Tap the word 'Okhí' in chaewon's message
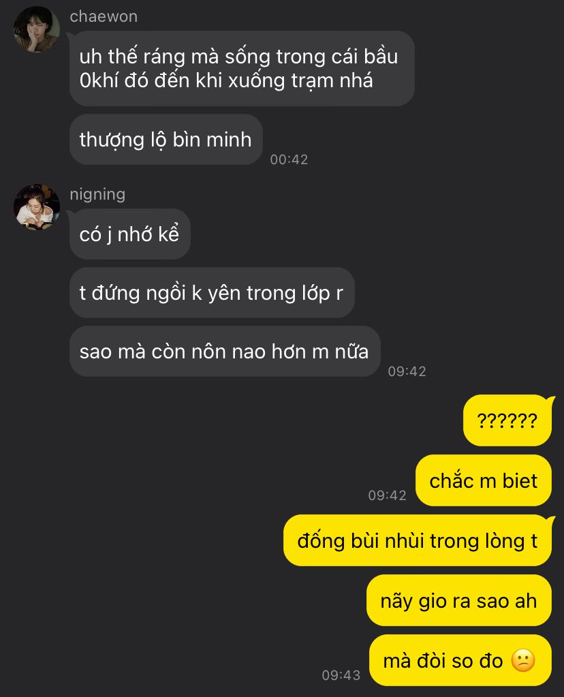The width and height of the screenshot is (564, 697). coord(98,80)
